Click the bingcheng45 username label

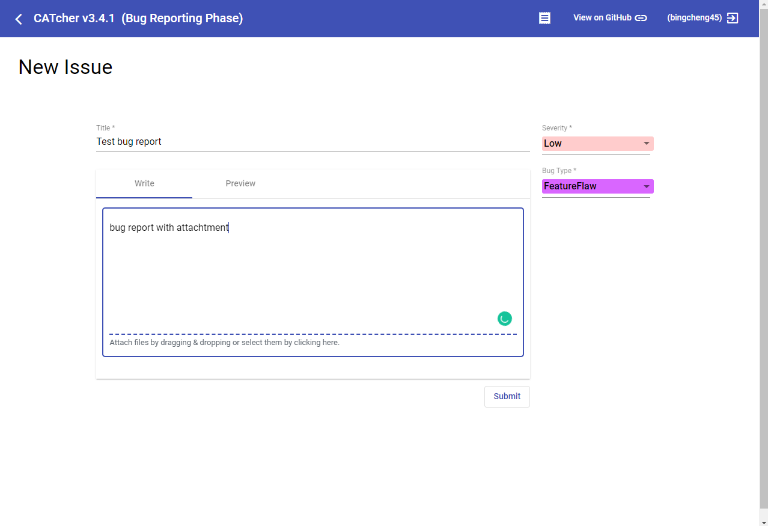tap(694, 18)
